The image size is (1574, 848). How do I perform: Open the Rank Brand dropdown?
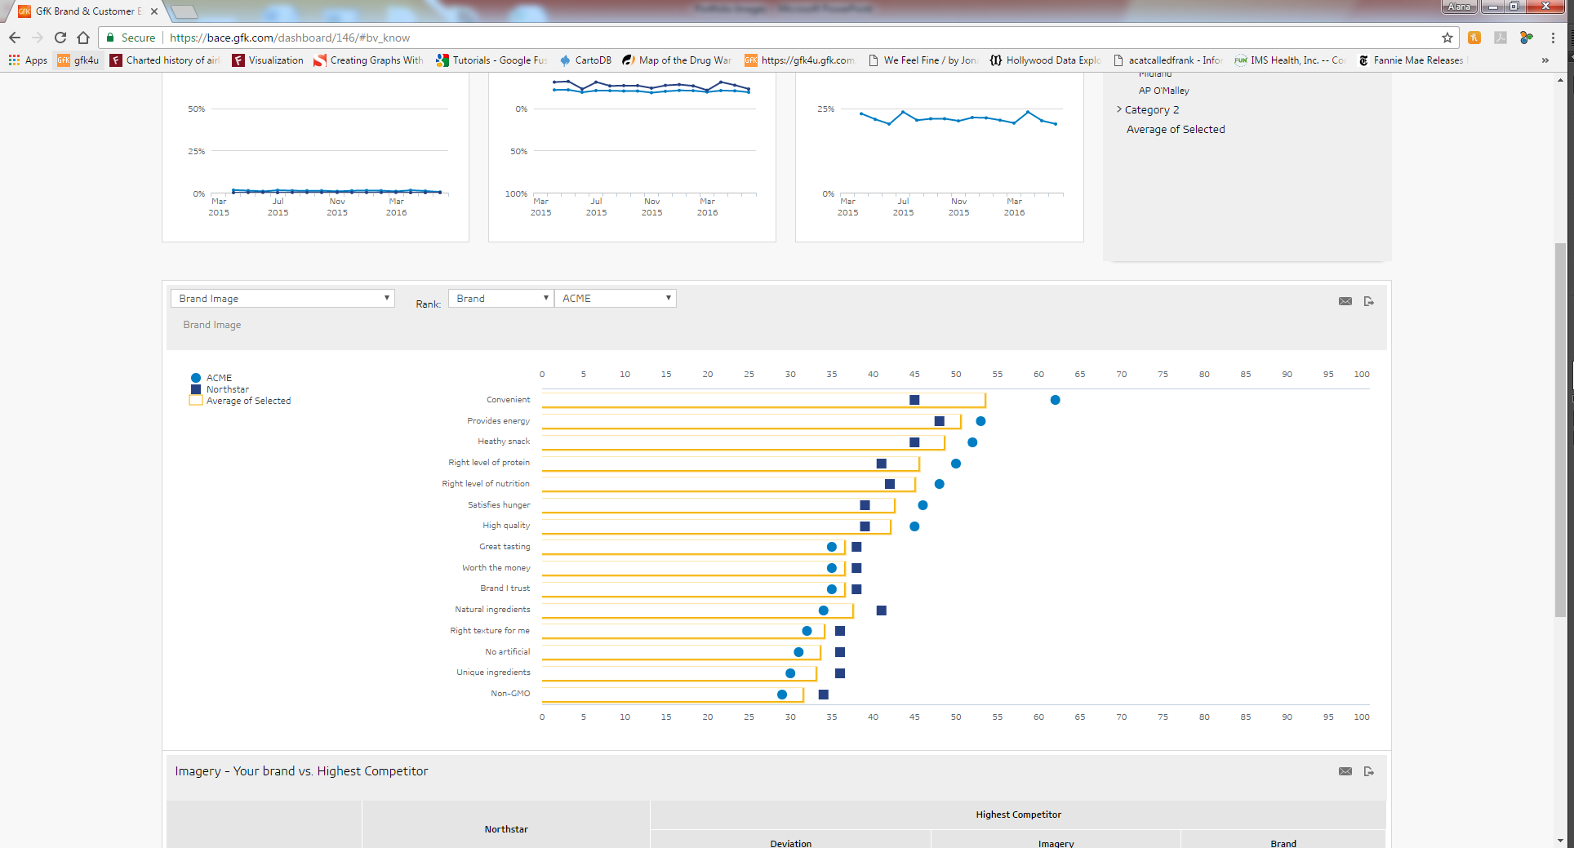[x=500, y=299]
